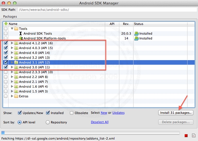Click the Android 2.2 (API 8) package icon
This screenshot has width=198, height=141.
pos(16,77)
